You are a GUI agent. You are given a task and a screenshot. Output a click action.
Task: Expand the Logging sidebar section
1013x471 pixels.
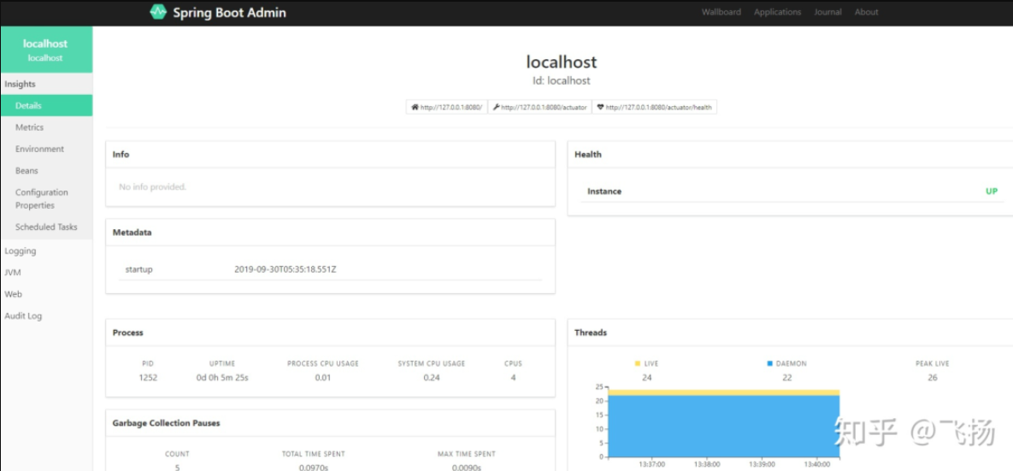click(x=21, y=251)
